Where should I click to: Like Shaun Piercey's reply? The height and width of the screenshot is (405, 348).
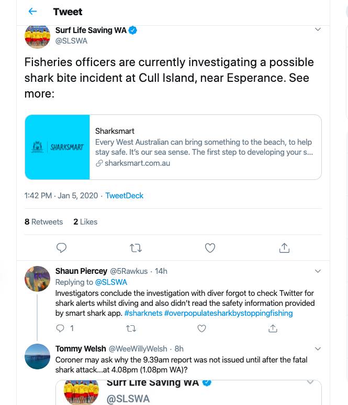click(202, 328)
